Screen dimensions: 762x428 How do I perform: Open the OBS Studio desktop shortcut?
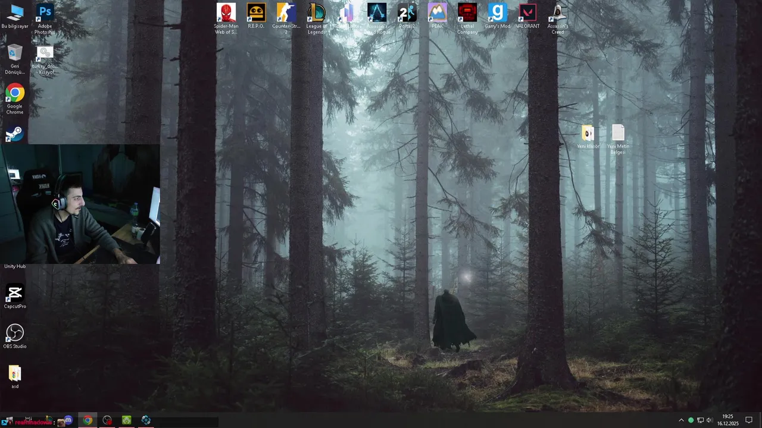tap(15, 336)
